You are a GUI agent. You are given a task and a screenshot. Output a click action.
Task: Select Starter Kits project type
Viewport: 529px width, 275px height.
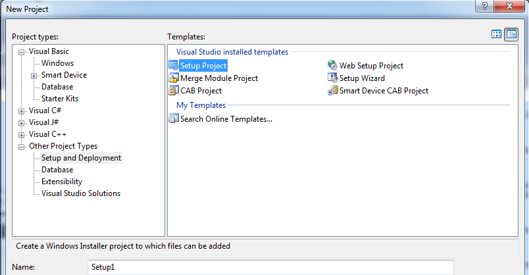coord(60,99)
